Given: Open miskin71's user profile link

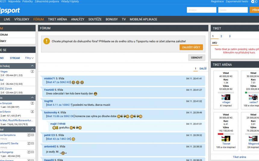Looking at the screenshot, I should (x=50, y=78).
